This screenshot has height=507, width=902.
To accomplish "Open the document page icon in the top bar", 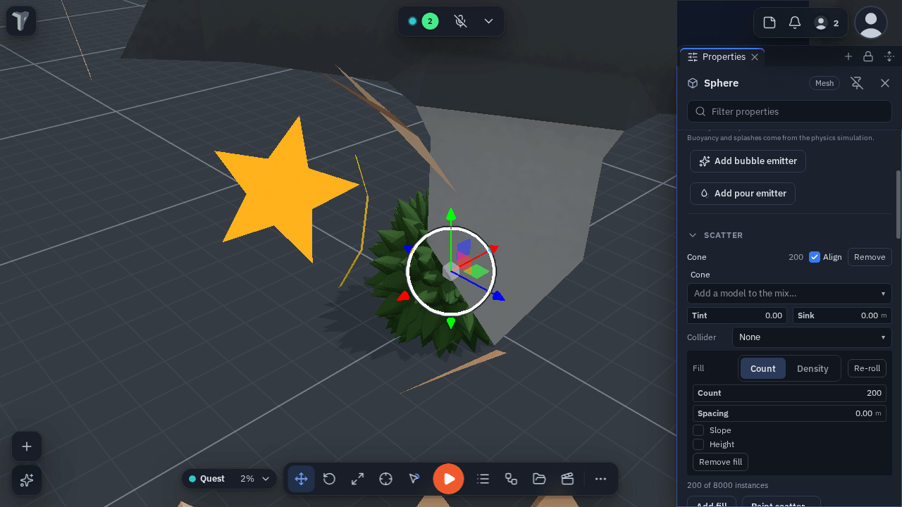I will [x=770, y=23].
